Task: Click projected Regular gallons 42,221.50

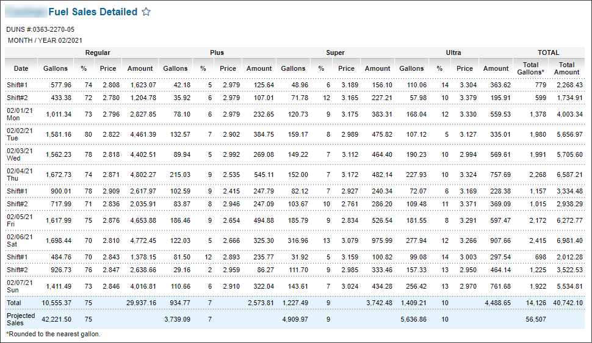Action: tap(57, 319)
